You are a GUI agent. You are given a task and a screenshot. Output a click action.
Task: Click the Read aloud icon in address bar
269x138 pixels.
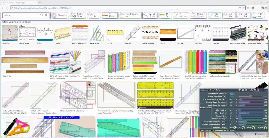240,8
